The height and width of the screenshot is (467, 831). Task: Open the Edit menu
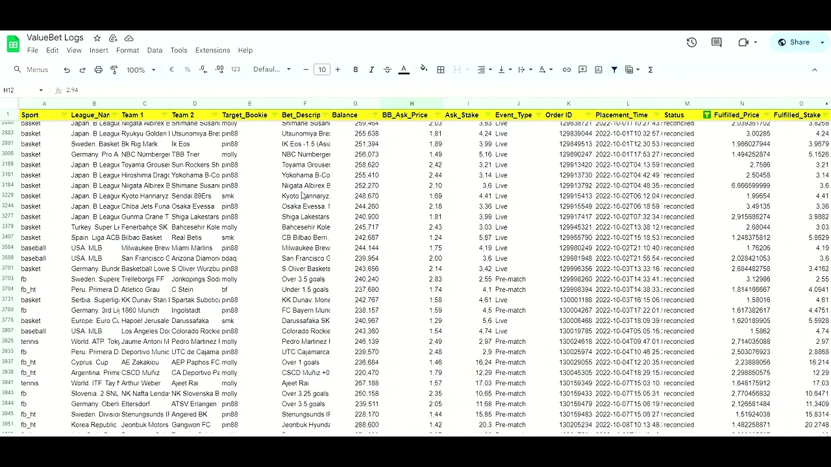click(53, 50)
